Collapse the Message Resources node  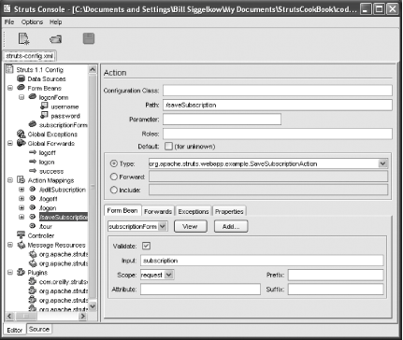click(x=10, y=245)
